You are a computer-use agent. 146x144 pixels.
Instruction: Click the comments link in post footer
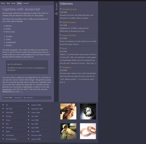click(28, 98)
